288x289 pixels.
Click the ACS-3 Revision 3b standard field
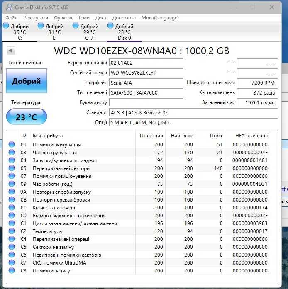(x=193, y=113)
